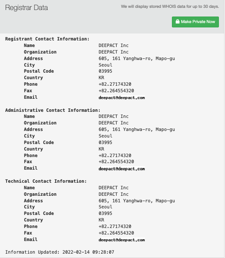Click the registrant postal code 03995
The image size is (225, 258).
(105, 71)
